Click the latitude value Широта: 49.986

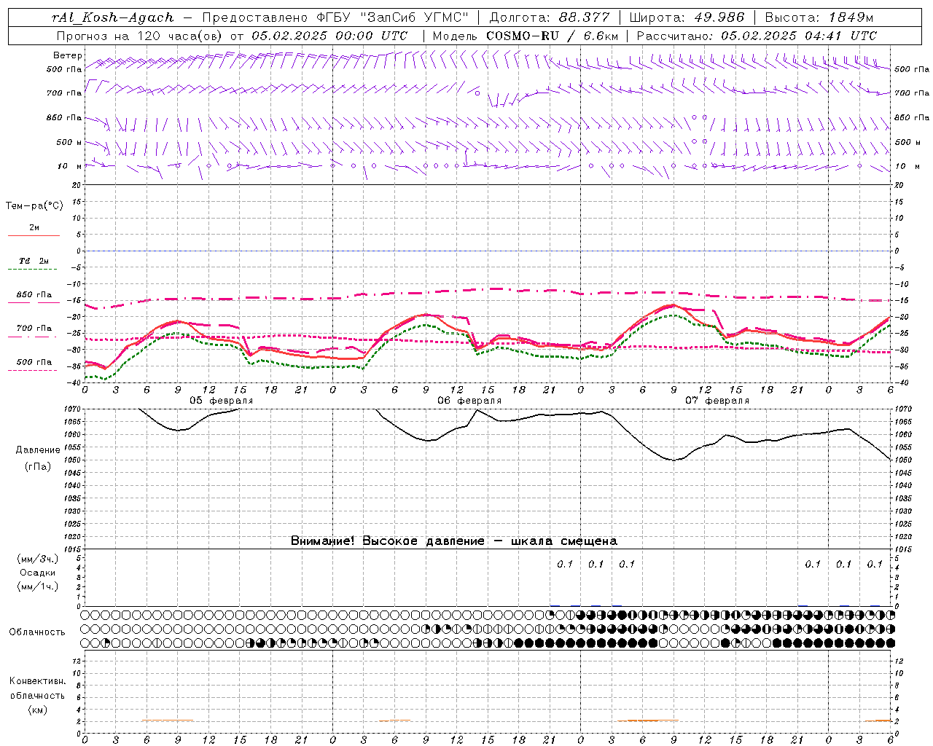coord(687,17)
